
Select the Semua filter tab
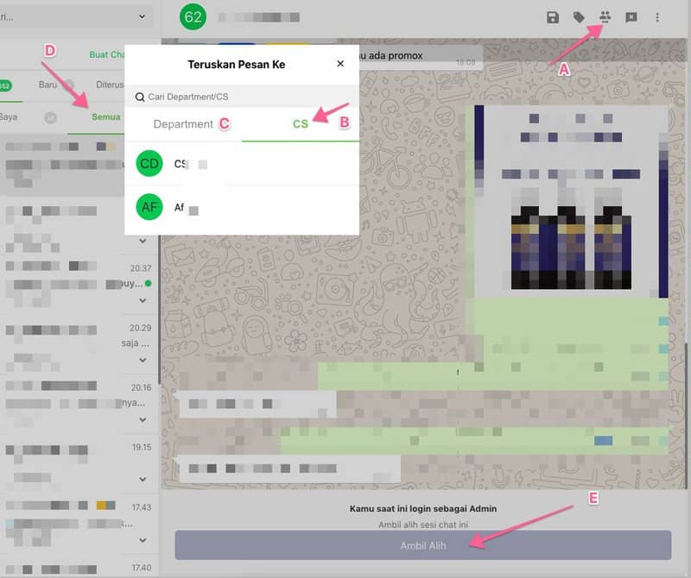pyautogui.click(x=106, y=117)
